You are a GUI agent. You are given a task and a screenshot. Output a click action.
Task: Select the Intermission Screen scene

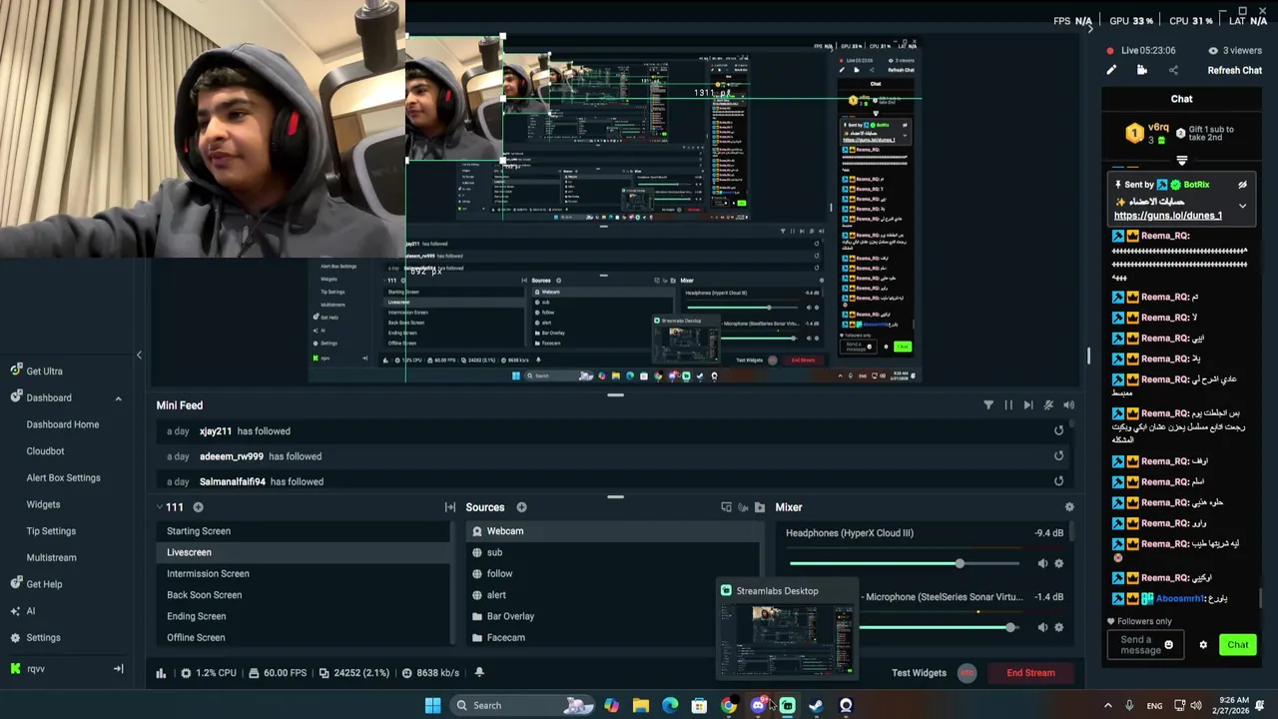[305, 573]
